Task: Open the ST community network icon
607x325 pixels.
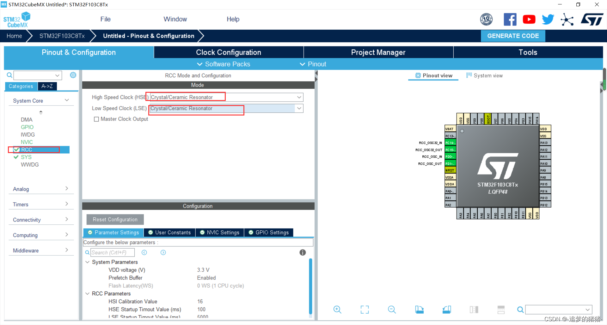Action: click(x=567, y=20)
